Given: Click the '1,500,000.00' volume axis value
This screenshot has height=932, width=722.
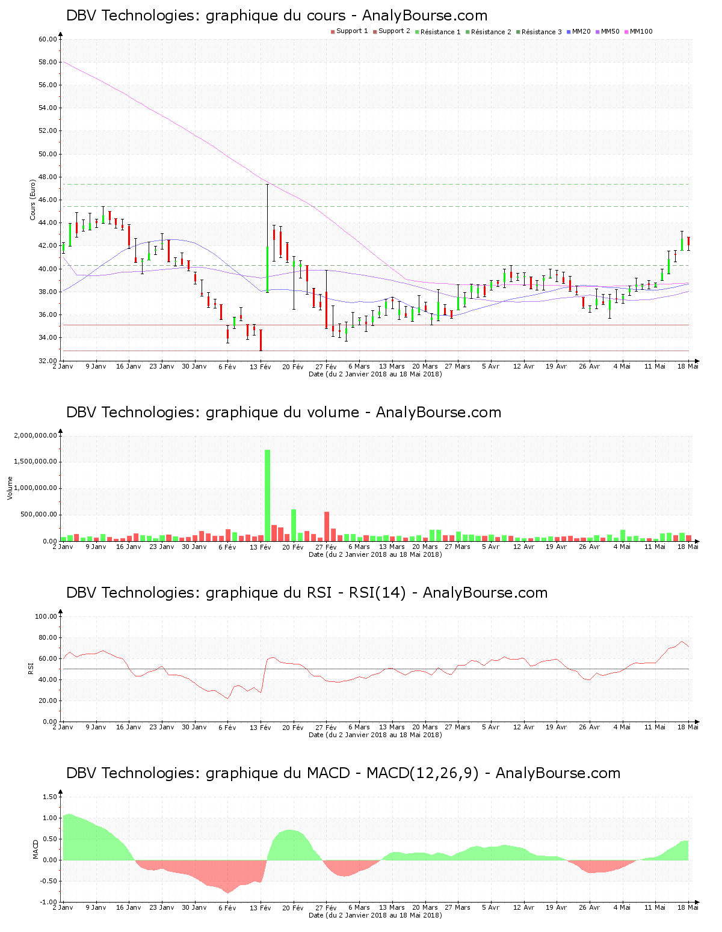Looking at the screenshot, I should tap(35, 462).
